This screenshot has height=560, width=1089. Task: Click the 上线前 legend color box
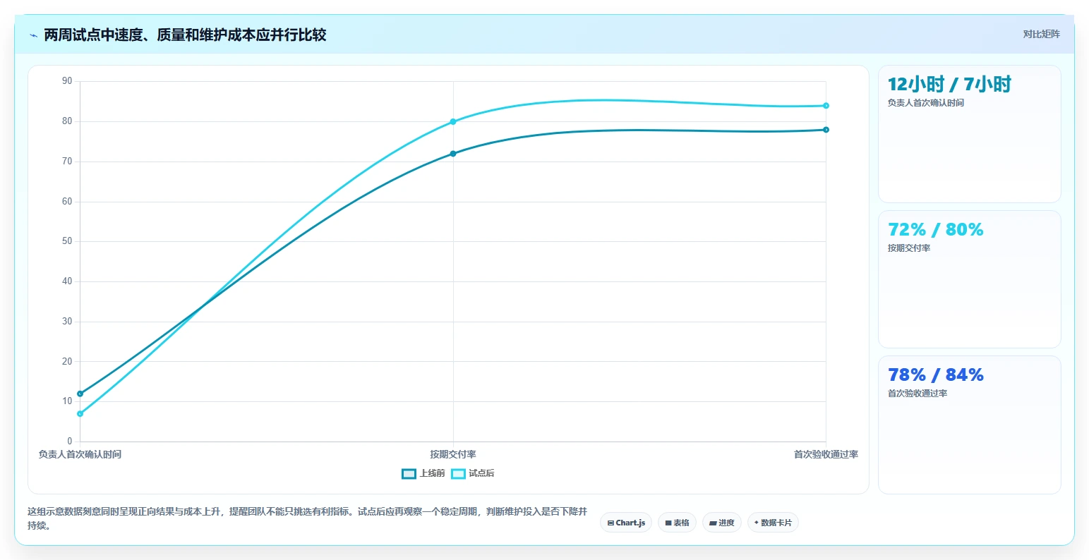click(x=409, y=473)
